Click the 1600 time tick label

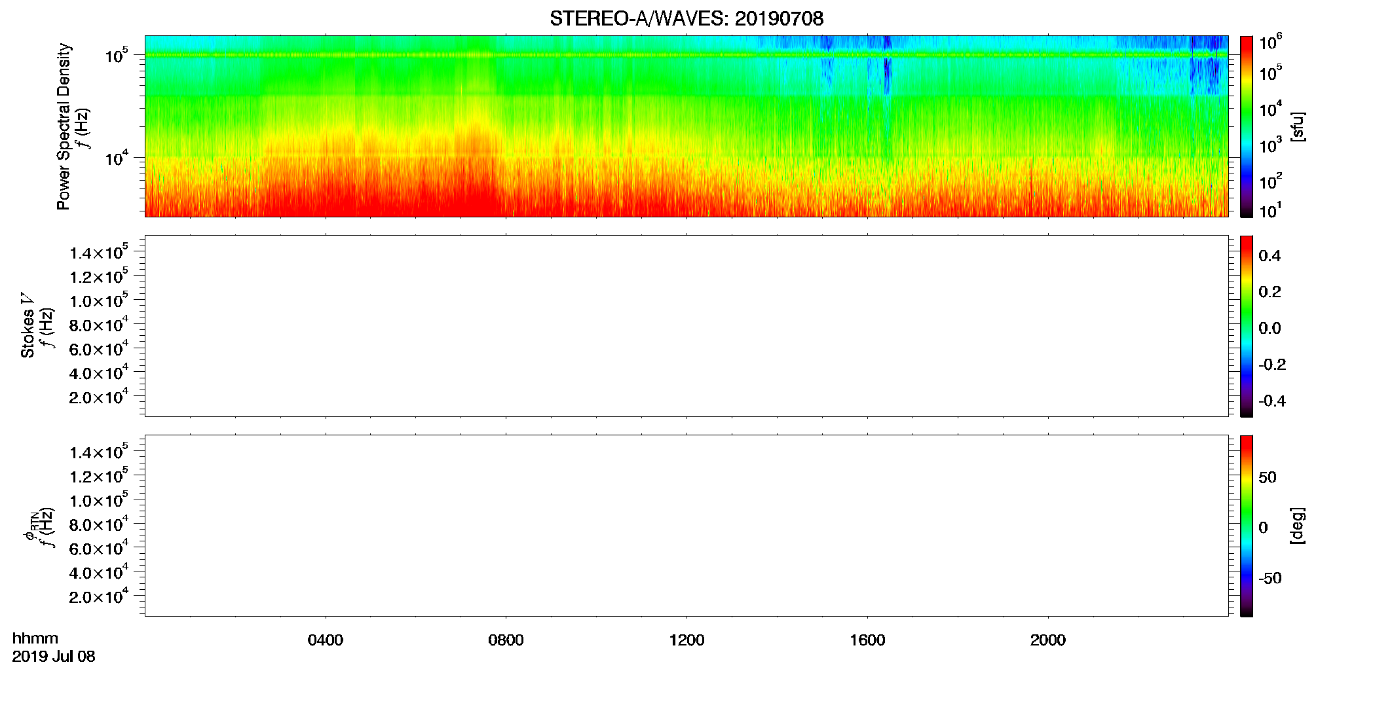pos(867,640)
